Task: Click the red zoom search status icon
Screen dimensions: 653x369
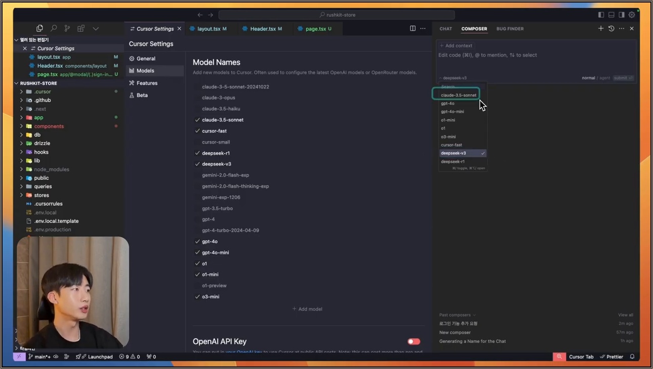Action: point(559,356)
